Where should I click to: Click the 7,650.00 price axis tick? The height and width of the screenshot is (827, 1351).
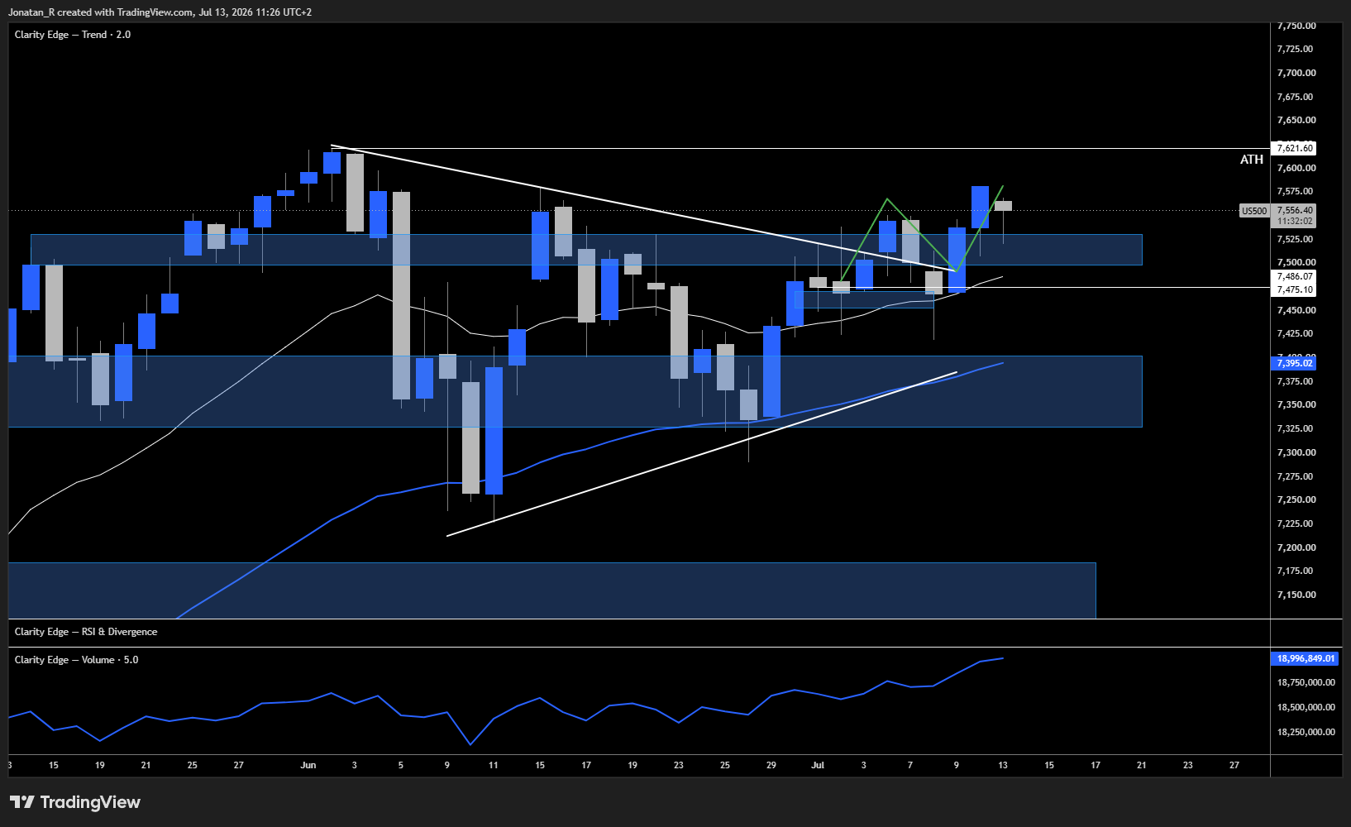pyautogui.click(x=1296, y=120)
